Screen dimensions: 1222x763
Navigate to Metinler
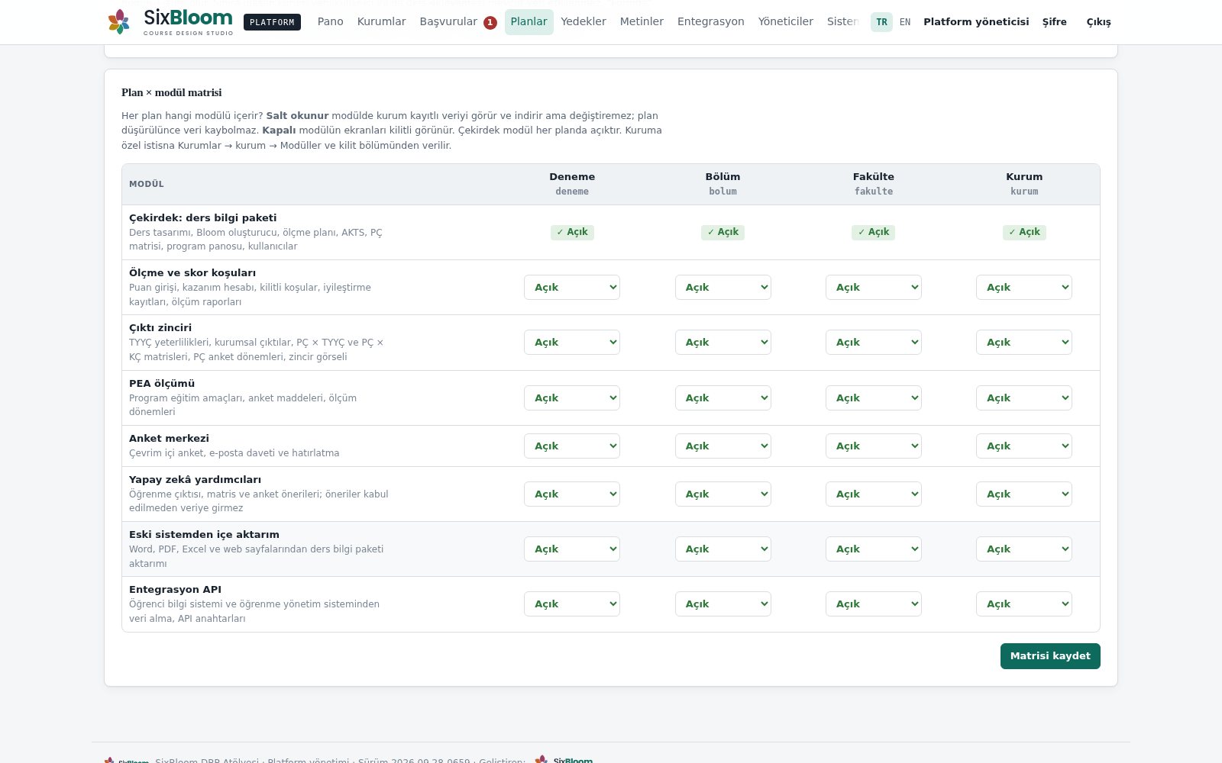point(642,21)
